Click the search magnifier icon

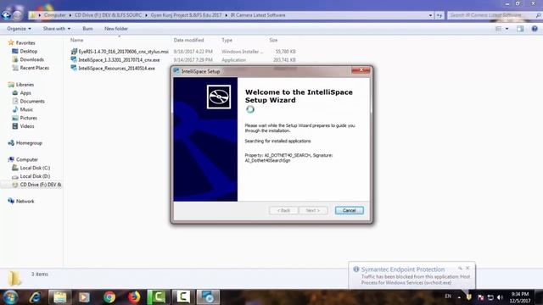tap(538, 15)
